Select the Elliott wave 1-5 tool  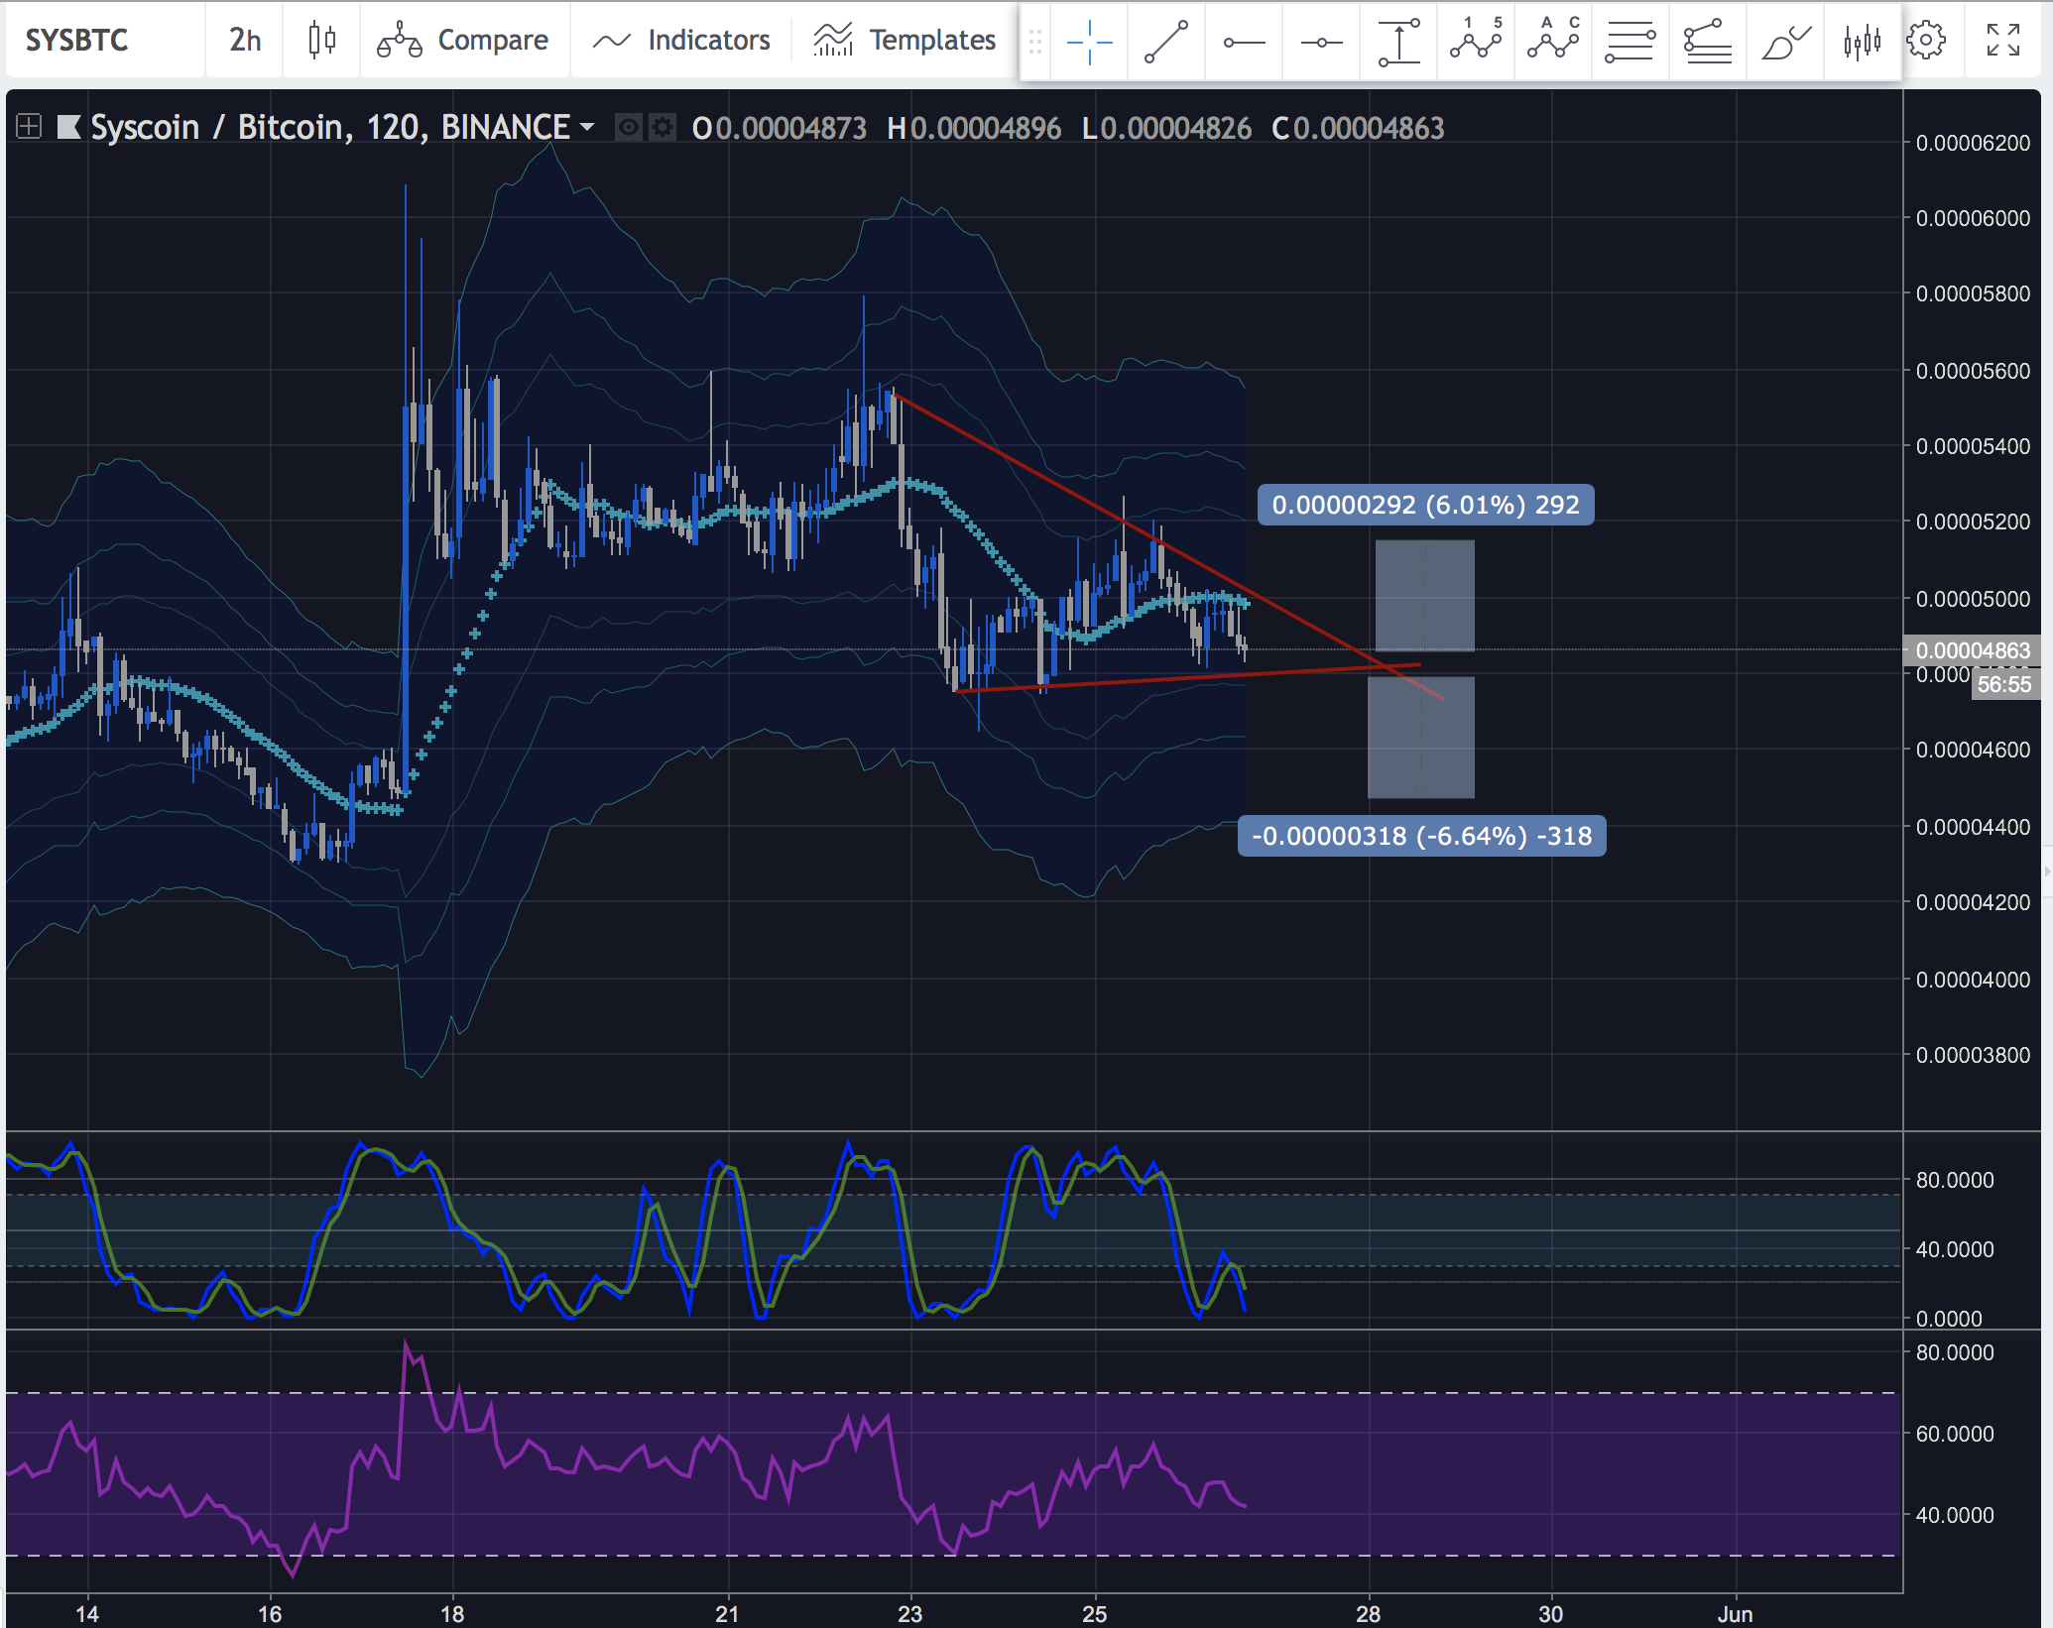pos(1476,42)
